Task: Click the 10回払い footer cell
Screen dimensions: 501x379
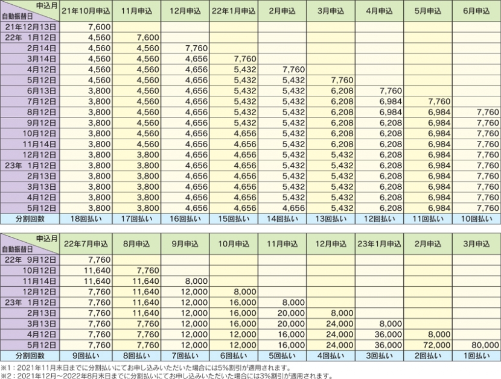Action: click(x=476, y=219)
